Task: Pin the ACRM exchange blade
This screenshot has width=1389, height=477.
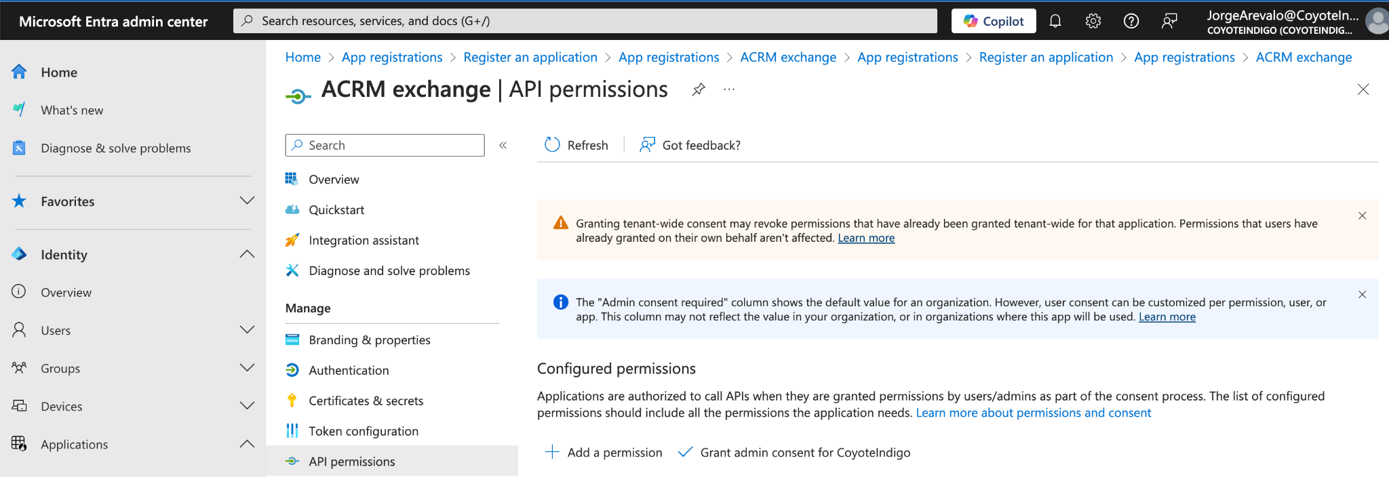Action: click(x=698, y=89)
